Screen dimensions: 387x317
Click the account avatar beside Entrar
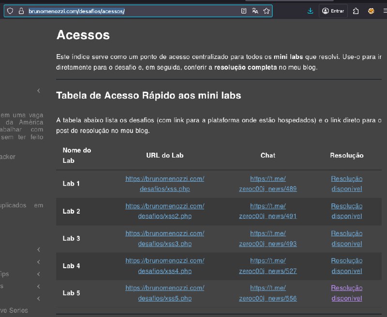326,11
